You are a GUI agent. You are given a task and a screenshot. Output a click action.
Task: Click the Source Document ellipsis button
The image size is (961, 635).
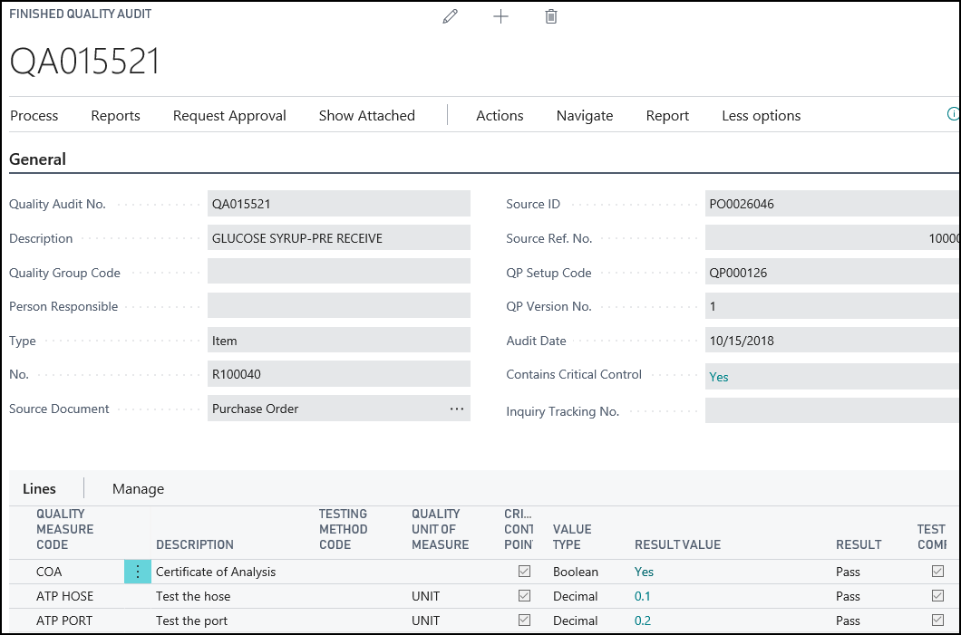tap(457, 409)
